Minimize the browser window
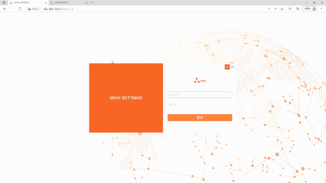The height and width of the screenshot is (183, 326). click(x=306, y=3)
